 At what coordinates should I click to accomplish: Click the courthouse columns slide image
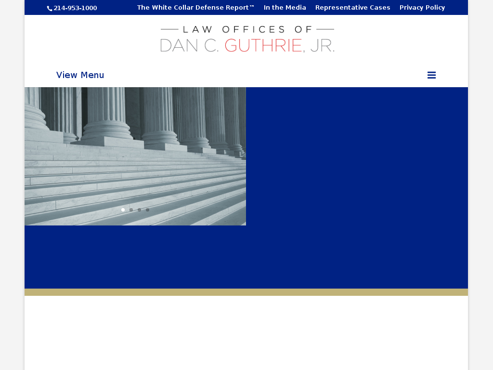(x=135, y=157)
